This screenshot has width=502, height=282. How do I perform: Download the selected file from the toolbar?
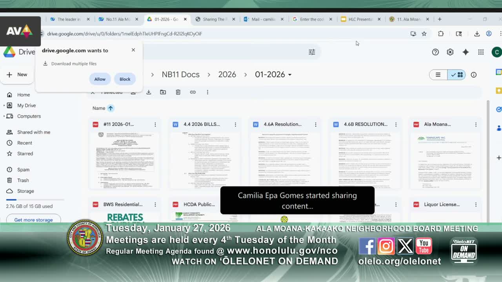pos(149,92)
